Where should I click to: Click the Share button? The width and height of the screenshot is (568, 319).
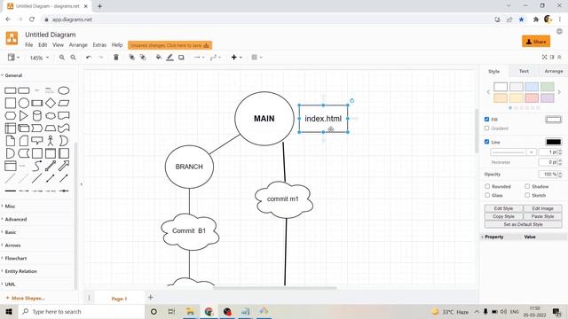536,42
